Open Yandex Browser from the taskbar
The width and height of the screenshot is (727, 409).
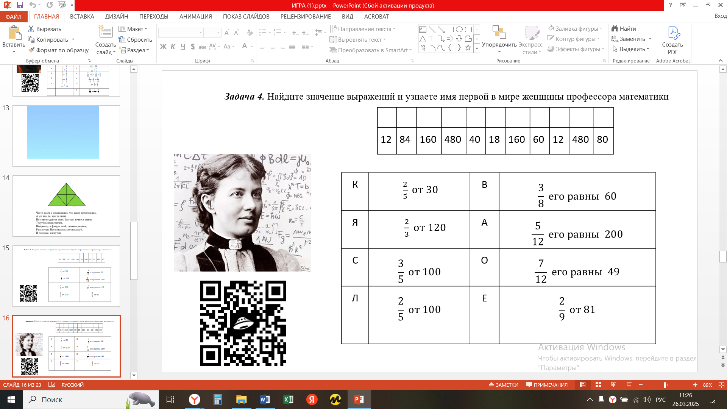coord(194,400)
